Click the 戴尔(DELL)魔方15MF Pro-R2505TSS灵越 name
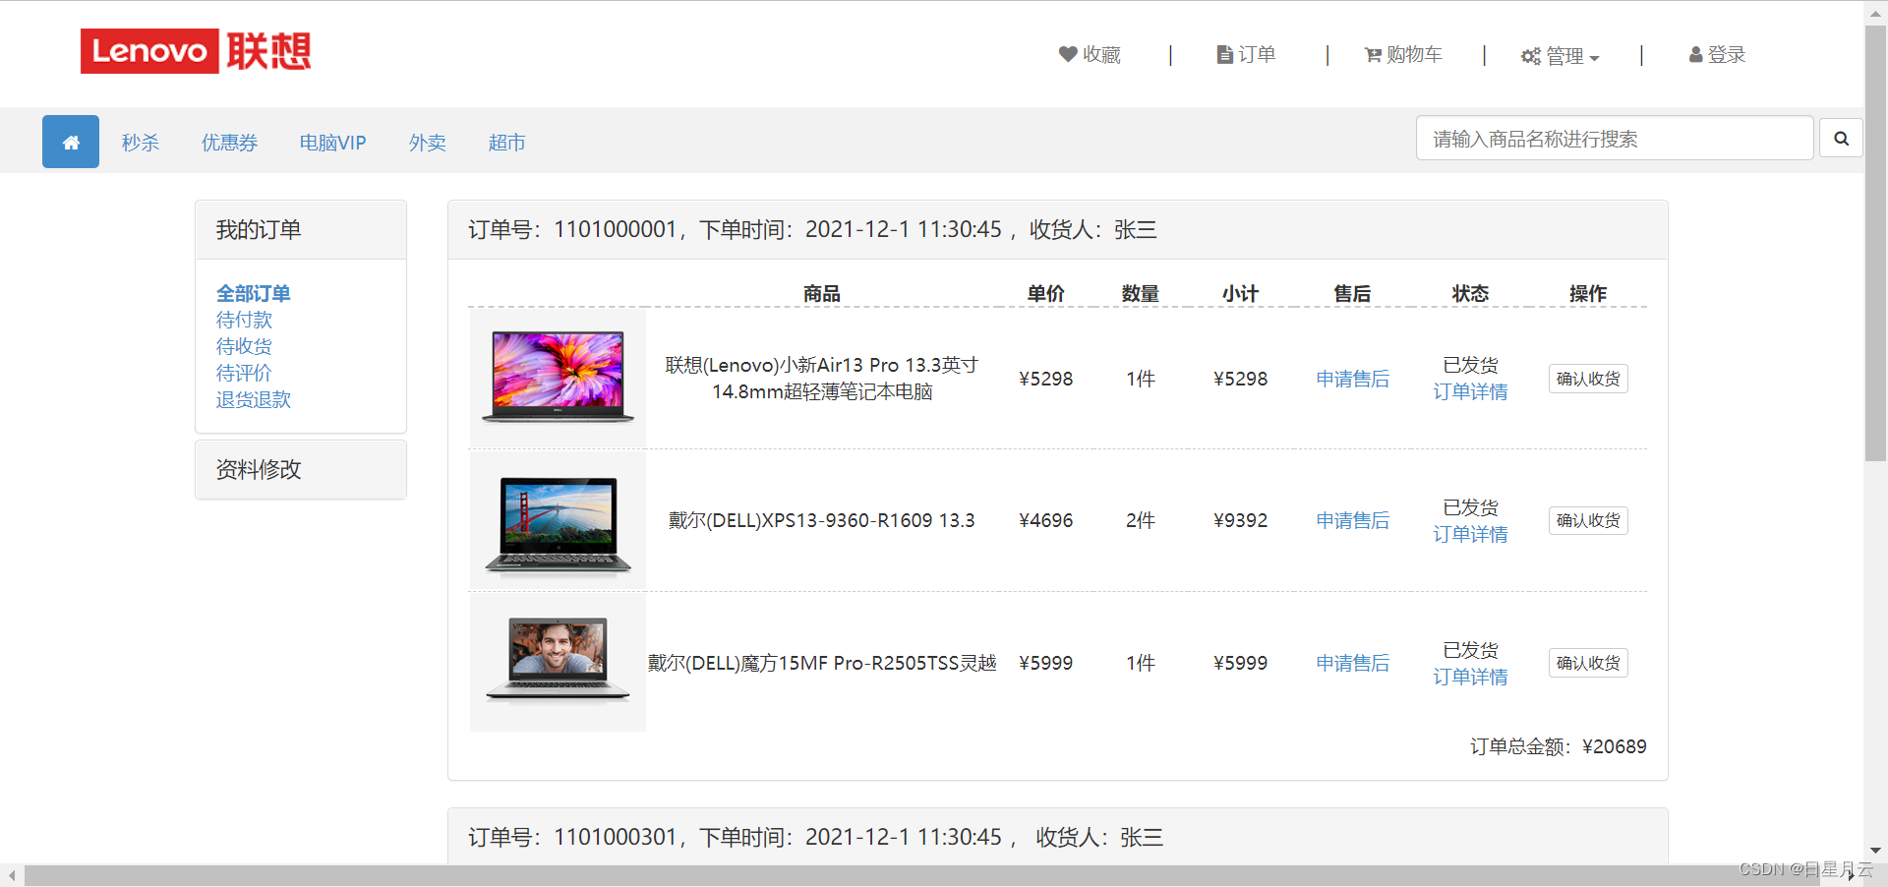1888x887 pixels. [822, 663]
